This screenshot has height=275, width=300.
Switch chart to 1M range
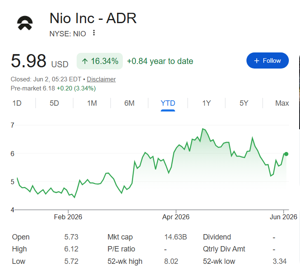[92, 103]
